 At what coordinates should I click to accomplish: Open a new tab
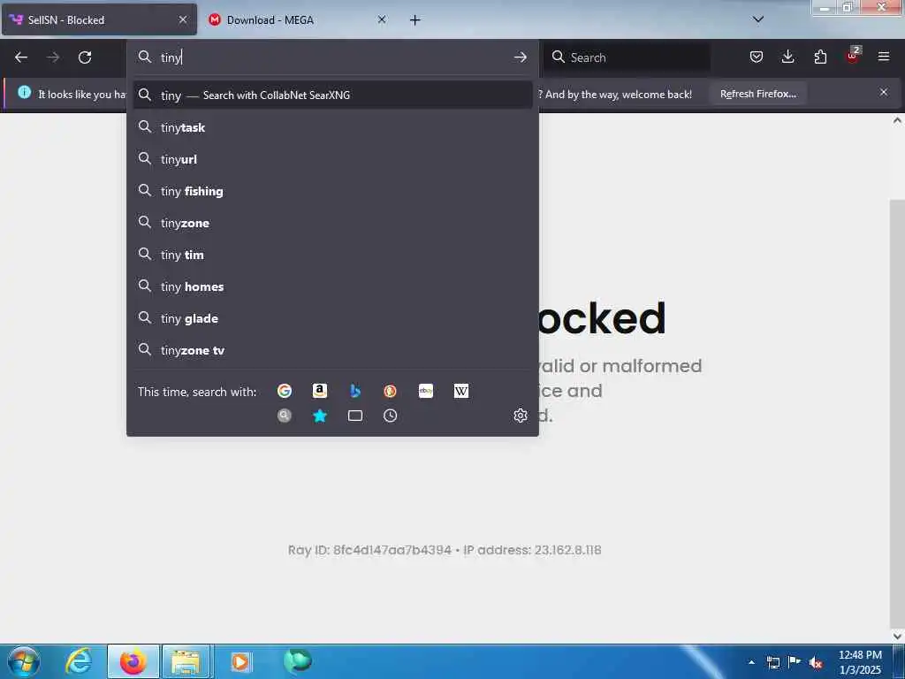(x=415, y=20)
